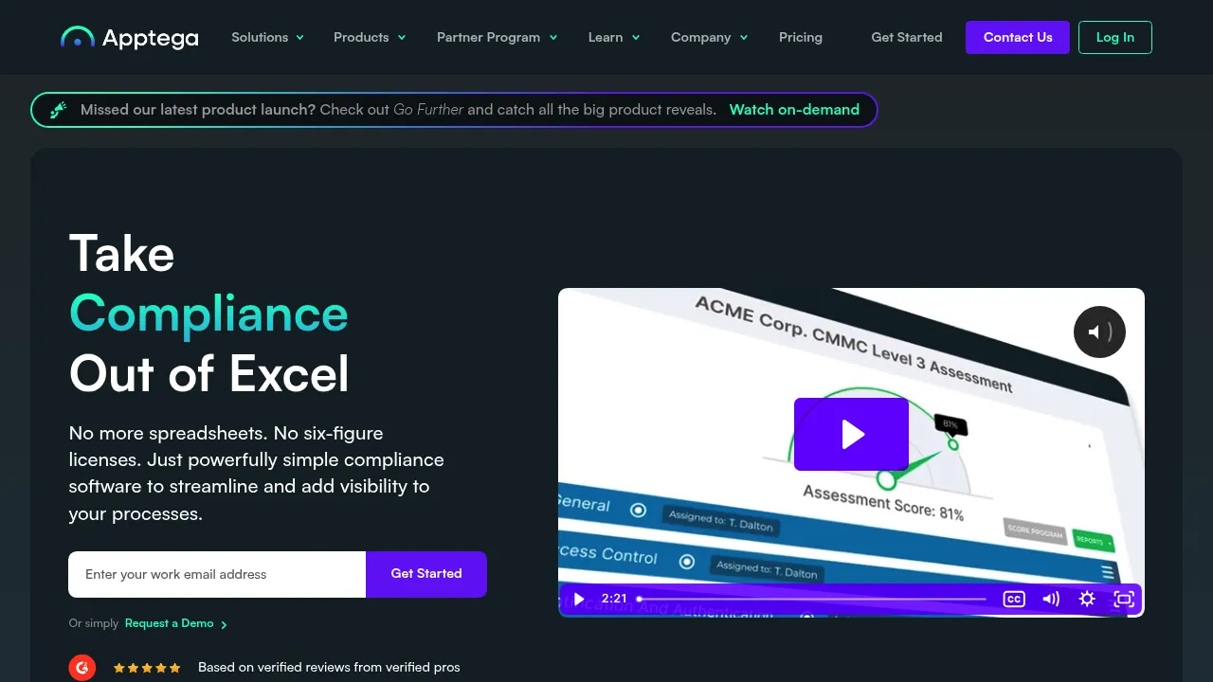Expand the Solutions dropdown menu
This screenshot has width=1213, height=682.
(267, 37)
